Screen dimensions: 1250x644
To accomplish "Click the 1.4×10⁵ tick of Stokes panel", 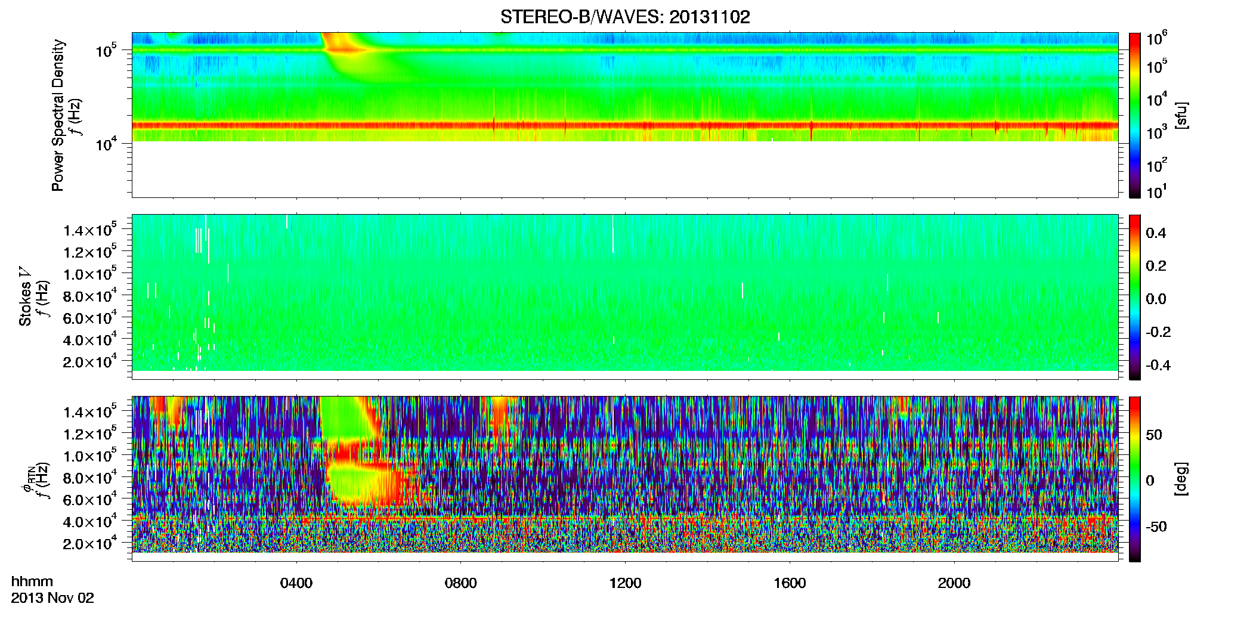I will pos(90,230).
